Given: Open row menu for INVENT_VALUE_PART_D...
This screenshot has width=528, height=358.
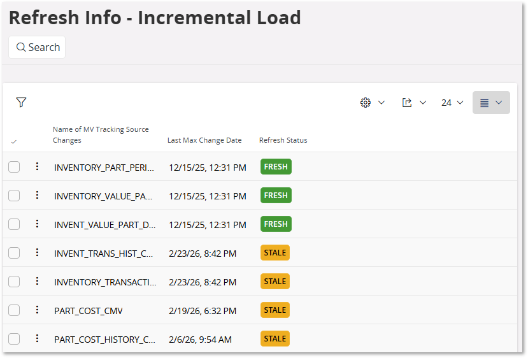Looking at the screenshot, I should click(37, 224).
